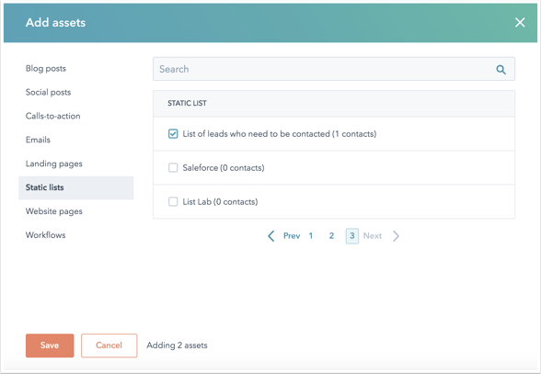The width and height of the screenshot is (541, 374).
Task: Click the Prev pagination link
Action: (x=292, y=236)
